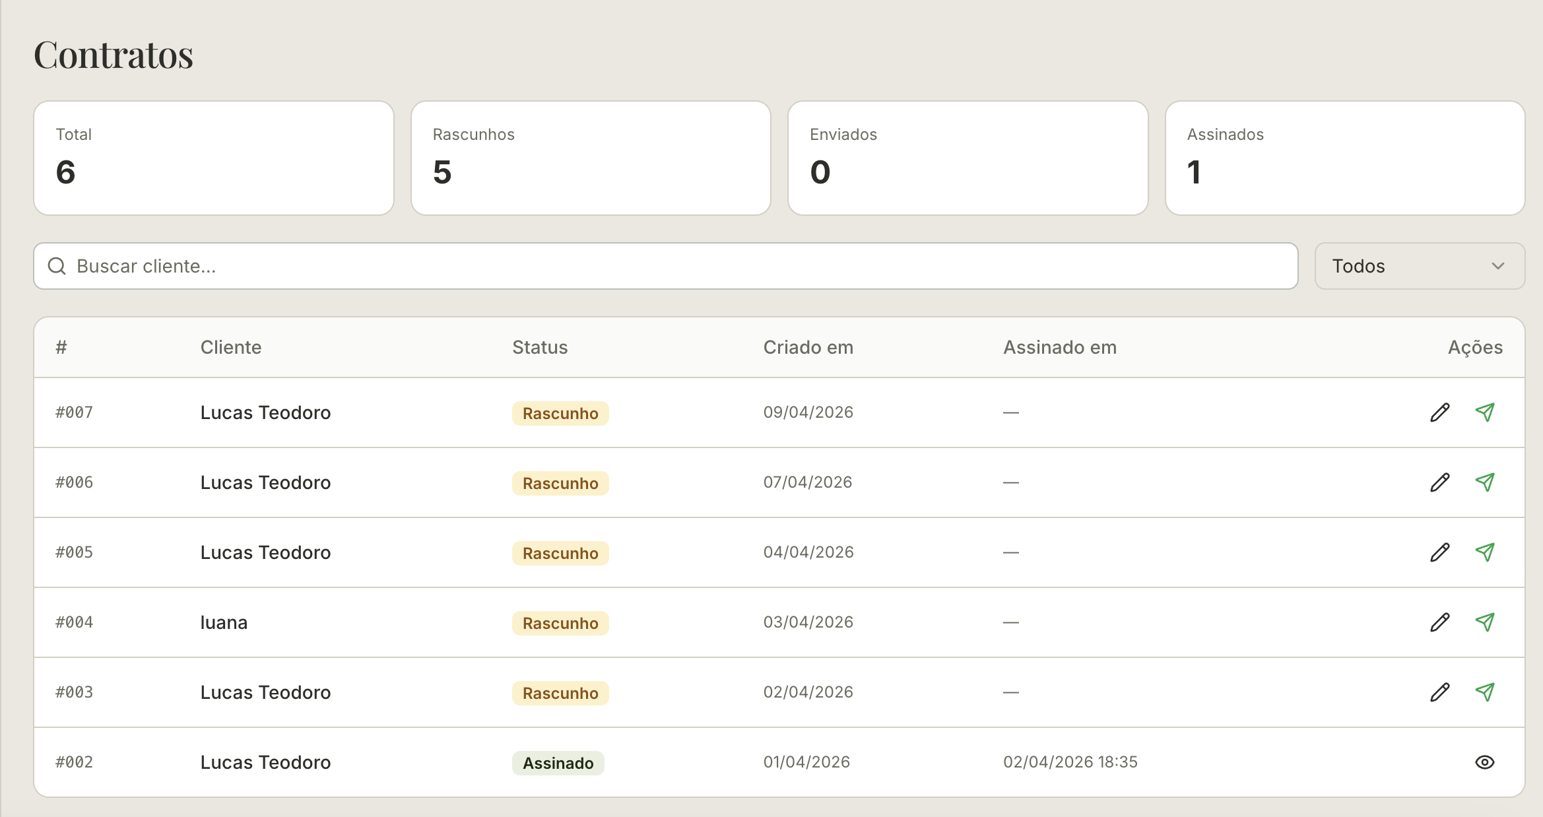Viewport: 1543px width, 817px height.
Task: Edit contract #006 with pencil icon
Action: (x=1440, y=482)
